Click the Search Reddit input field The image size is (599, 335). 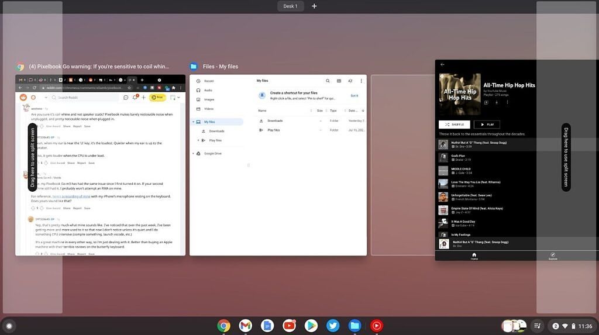point(85,98)
